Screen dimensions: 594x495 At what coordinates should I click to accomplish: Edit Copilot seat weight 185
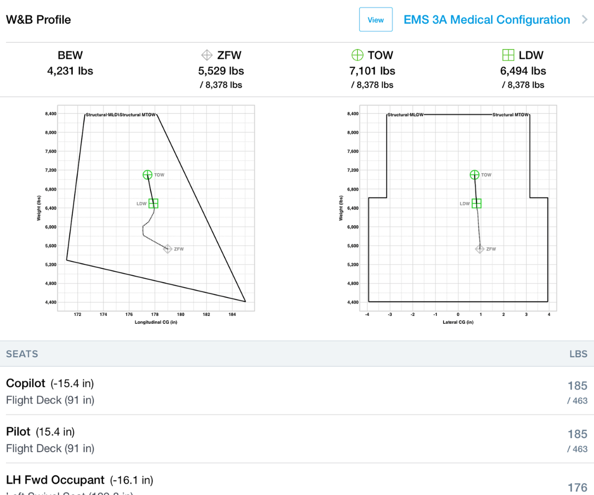coord(577,386)
